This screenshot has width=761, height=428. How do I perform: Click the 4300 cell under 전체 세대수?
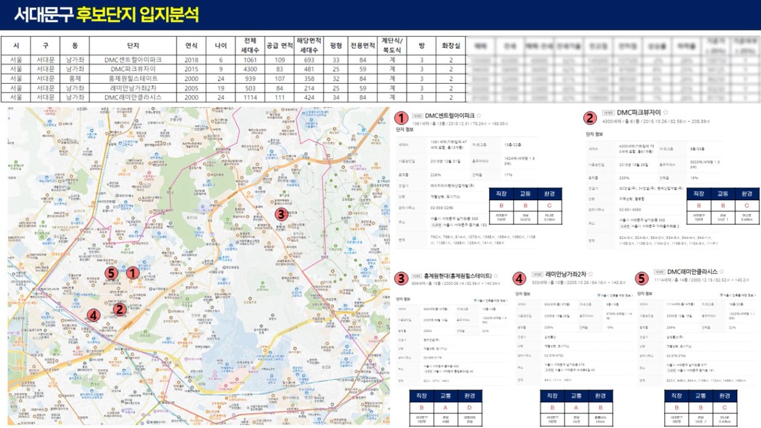pos(250,69)
